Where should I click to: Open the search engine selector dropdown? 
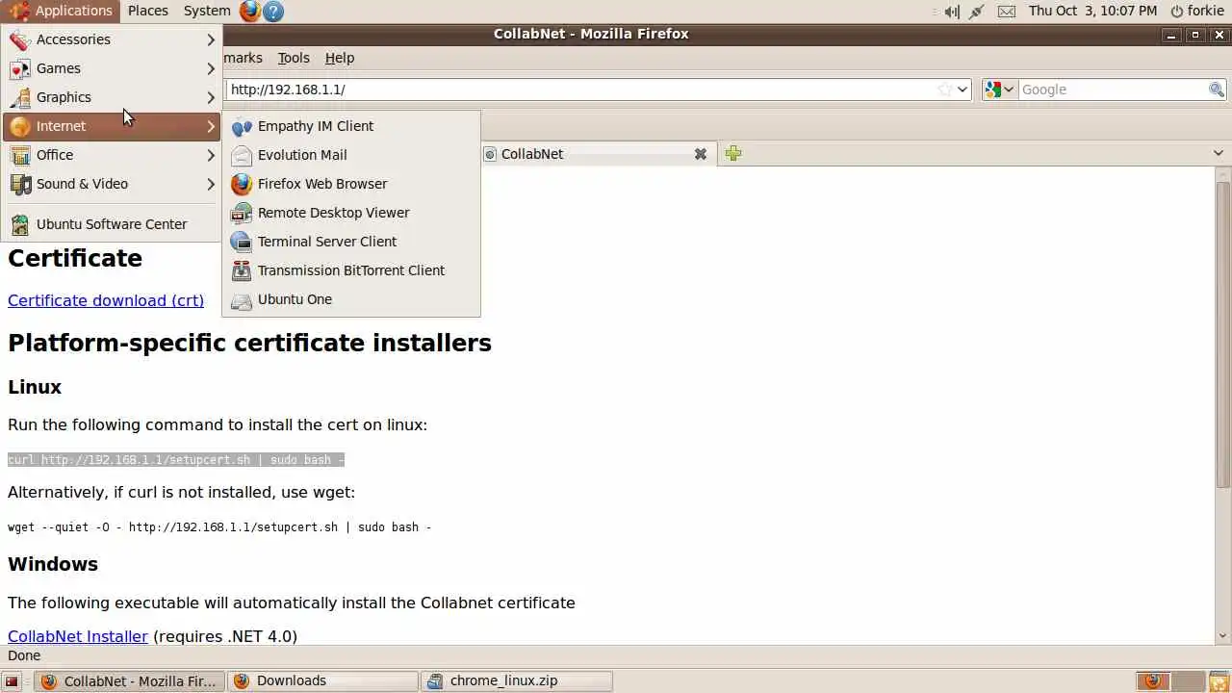[x=999, y=90]
